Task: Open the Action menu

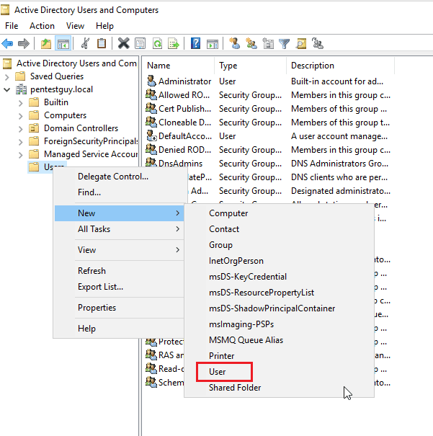Action: tap(42, 26)
